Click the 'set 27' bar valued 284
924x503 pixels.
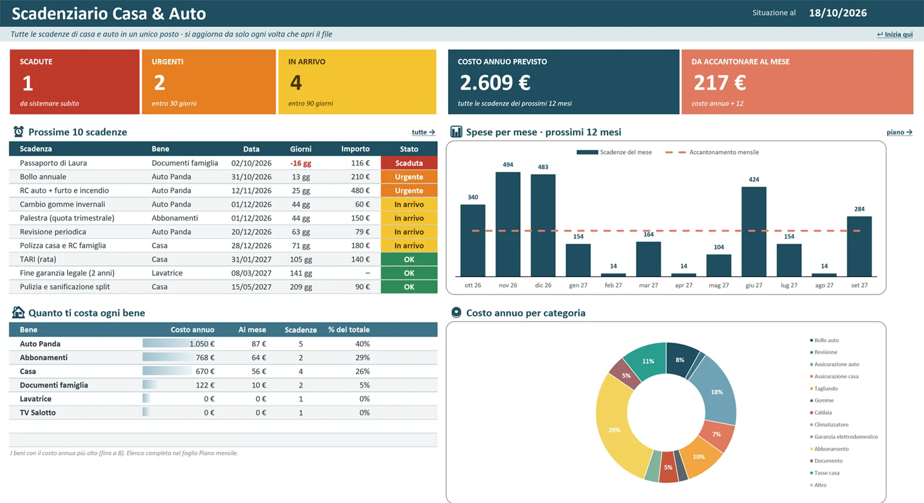pyautogui.click(x=859, y=246)
